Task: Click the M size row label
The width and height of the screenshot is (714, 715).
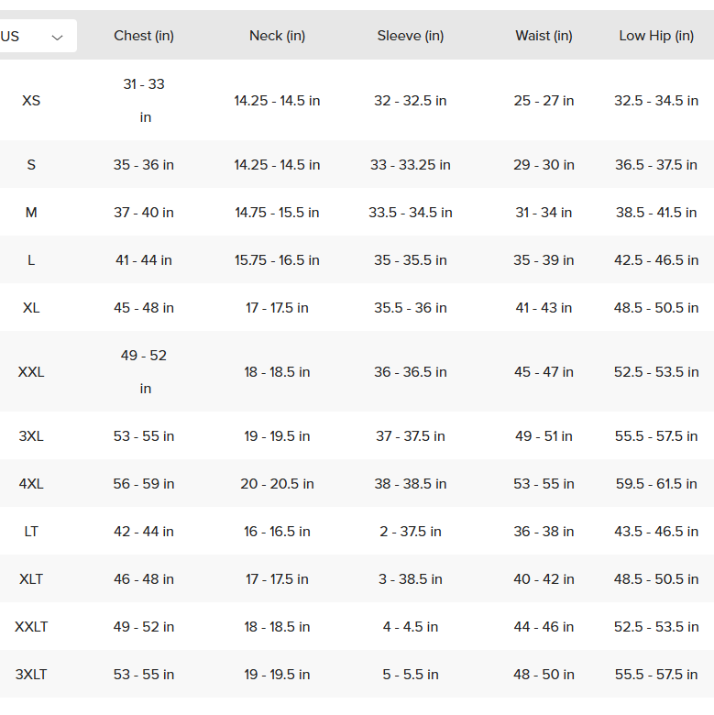Action: point(31,213)
